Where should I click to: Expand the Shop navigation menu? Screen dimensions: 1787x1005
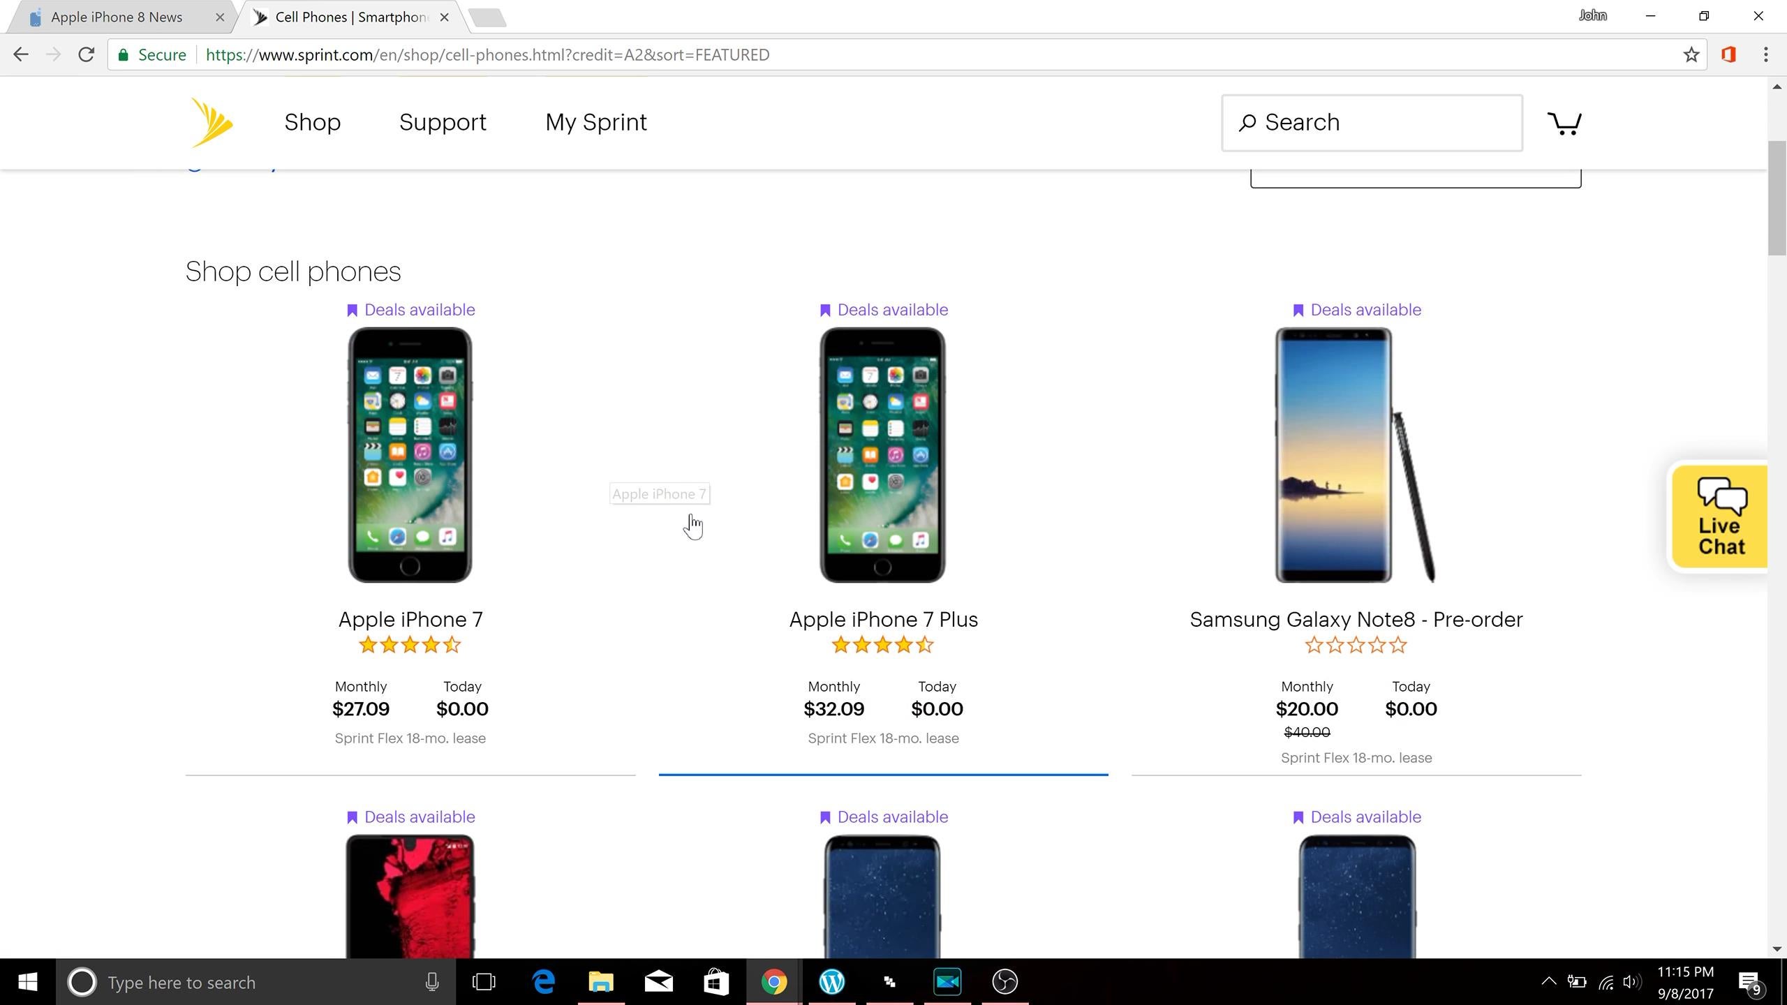pos(312,121)
